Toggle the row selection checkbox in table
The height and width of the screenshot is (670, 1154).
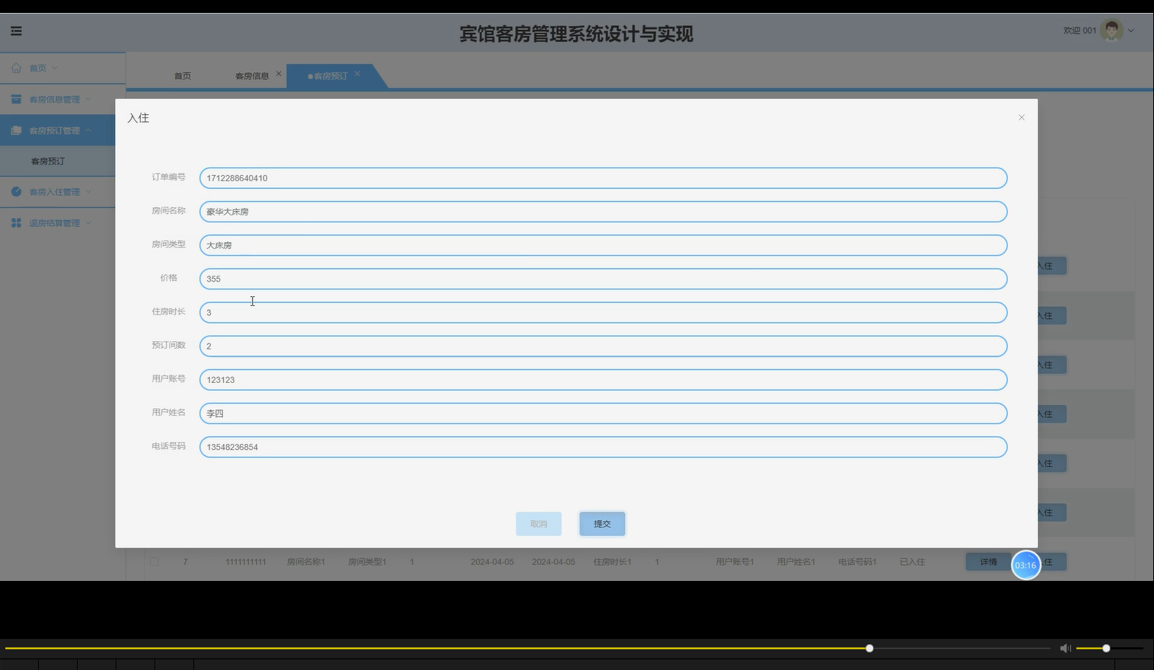point(155,562)
